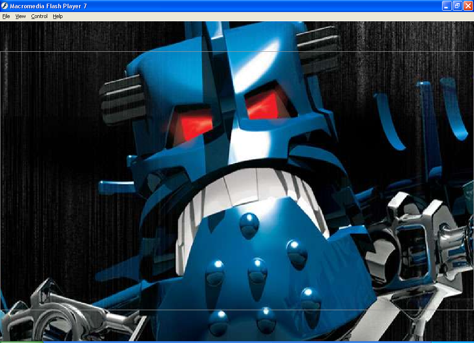Open the View menu
Screen dimensions: 474x343
(x=20, y=16)
